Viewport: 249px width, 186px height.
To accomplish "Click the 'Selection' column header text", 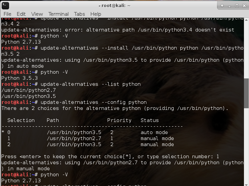I will click(21, 120).
